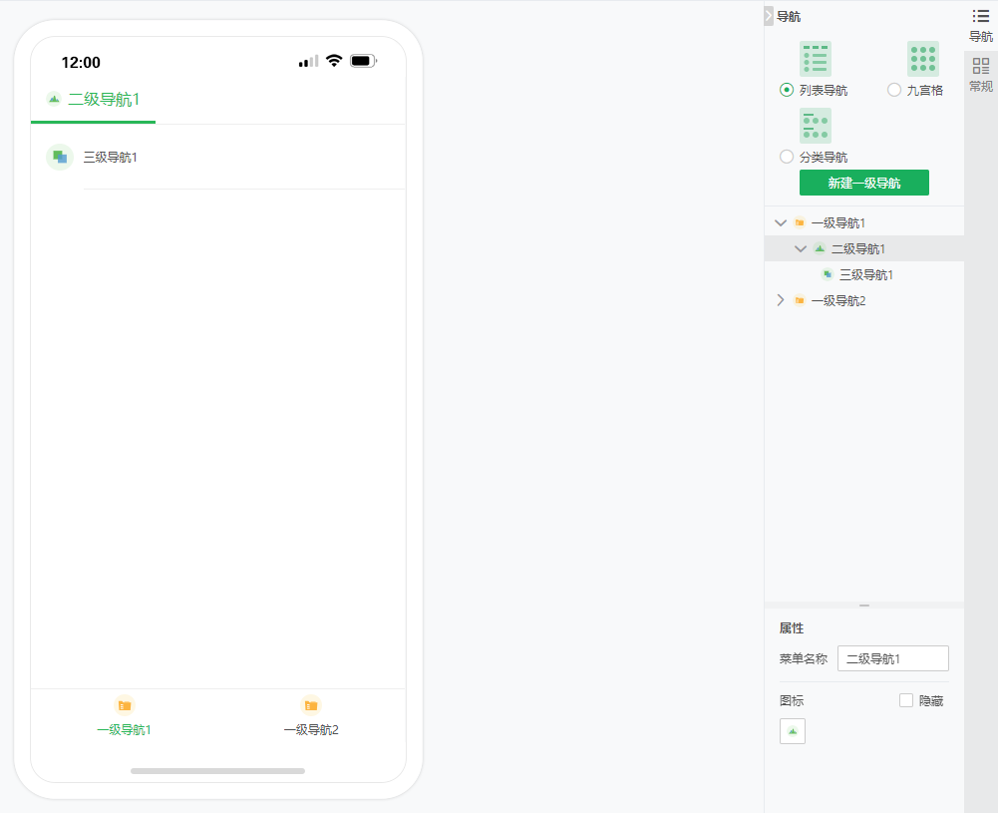The height and width of the screenshot is (813, 998).
Task: Click the 菜单名称 input field
Action: (x=892, y=657)
